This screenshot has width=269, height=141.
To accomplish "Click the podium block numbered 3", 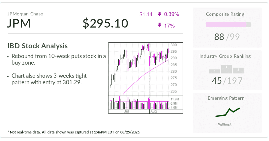I will [215, 71].
